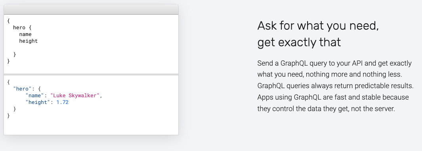
Task: Place cursor on the "hero {" query line
Action: [22, 27]
